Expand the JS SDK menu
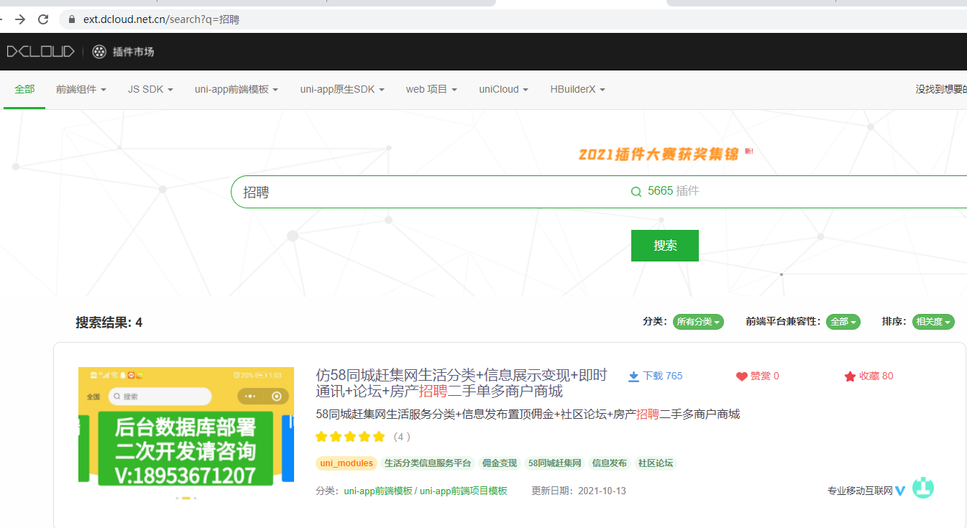 pos(150,89)
